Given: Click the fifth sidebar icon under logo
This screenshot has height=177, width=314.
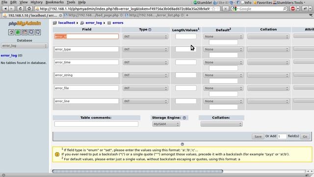Looking at the screenshot, I should tap(38, 32).
